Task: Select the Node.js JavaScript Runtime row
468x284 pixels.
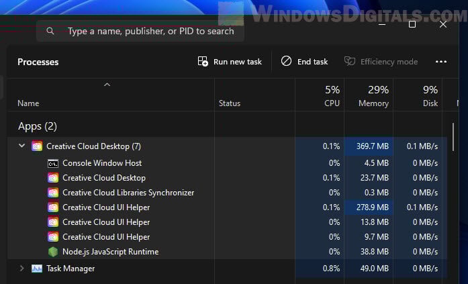Action: [227, 252]
